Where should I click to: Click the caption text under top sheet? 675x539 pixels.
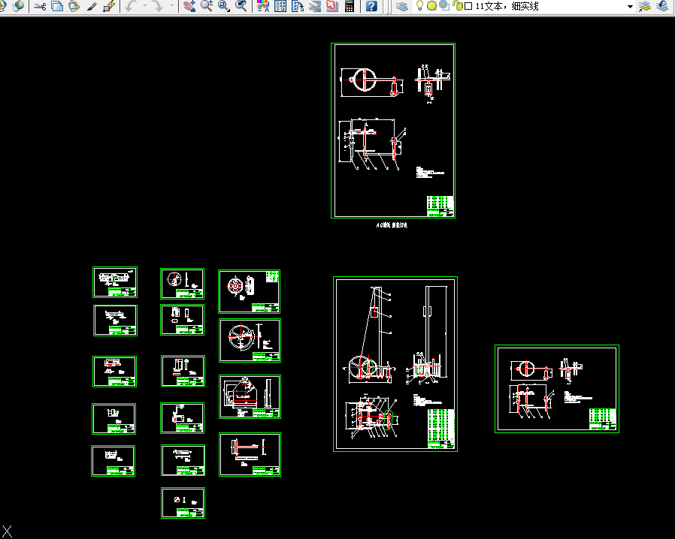pyautogui.click(x=392, y=224)
